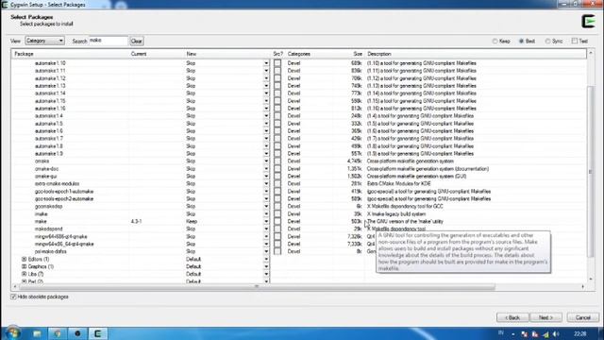Select the Sync radio button

coord(547,41)
